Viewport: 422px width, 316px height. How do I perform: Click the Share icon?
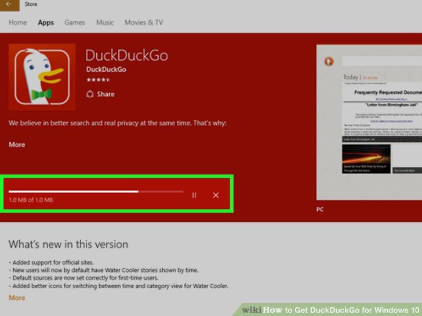coord(90,94)
